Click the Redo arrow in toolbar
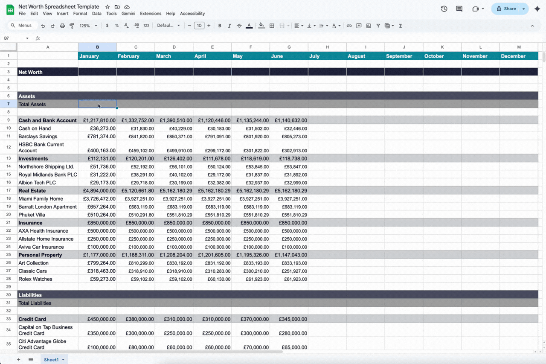546x364 pixels. point(52,26)
